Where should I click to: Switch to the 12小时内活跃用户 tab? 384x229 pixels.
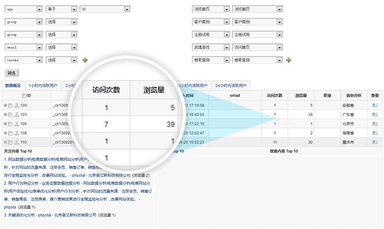coord(193,85)
